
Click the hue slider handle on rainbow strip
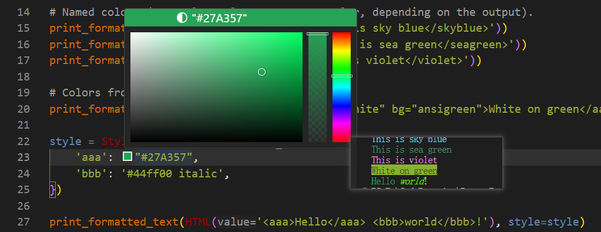[x=341, y=76]
